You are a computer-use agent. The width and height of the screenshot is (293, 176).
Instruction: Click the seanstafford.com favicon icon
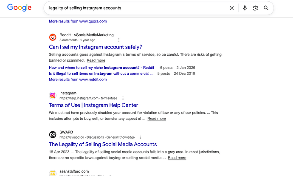pyautogui.click(x=53, y=173)
